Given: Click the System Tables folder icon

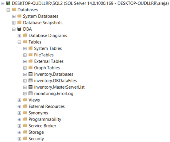Looking at the screenshot, I should pos(30,48).
